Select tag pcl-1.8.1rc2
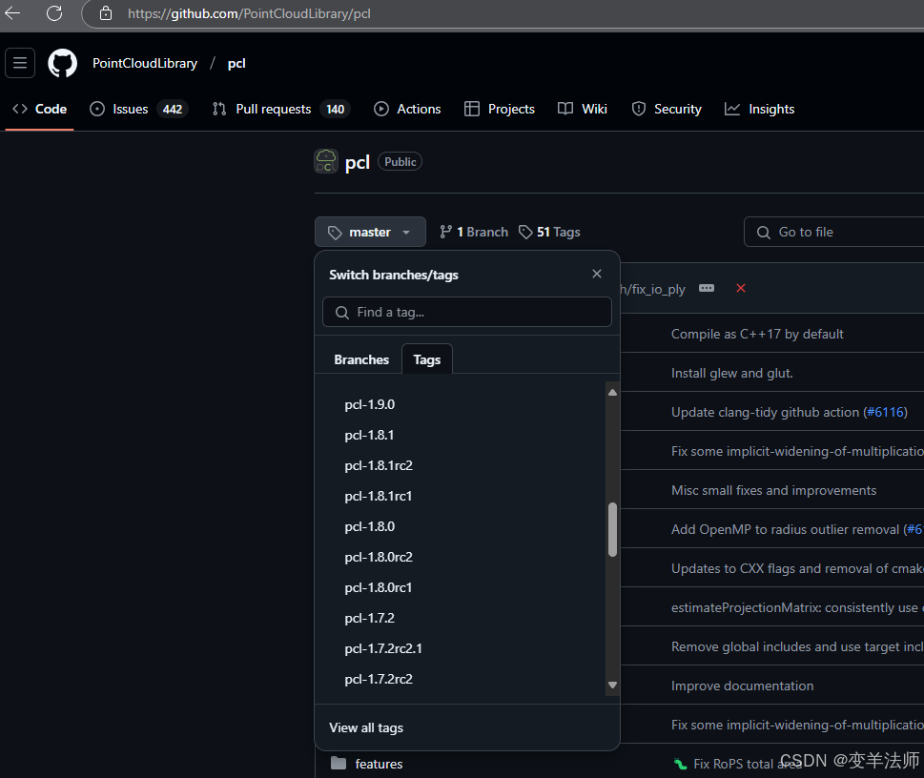This screenshot has height=778, width=924. (379, 465)
